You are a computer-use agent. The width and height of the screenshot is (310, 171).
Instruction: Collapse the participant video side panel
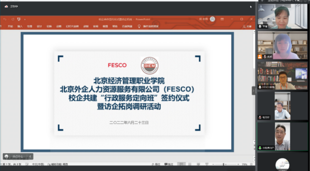pyautogui.click(x=254, y=91)
